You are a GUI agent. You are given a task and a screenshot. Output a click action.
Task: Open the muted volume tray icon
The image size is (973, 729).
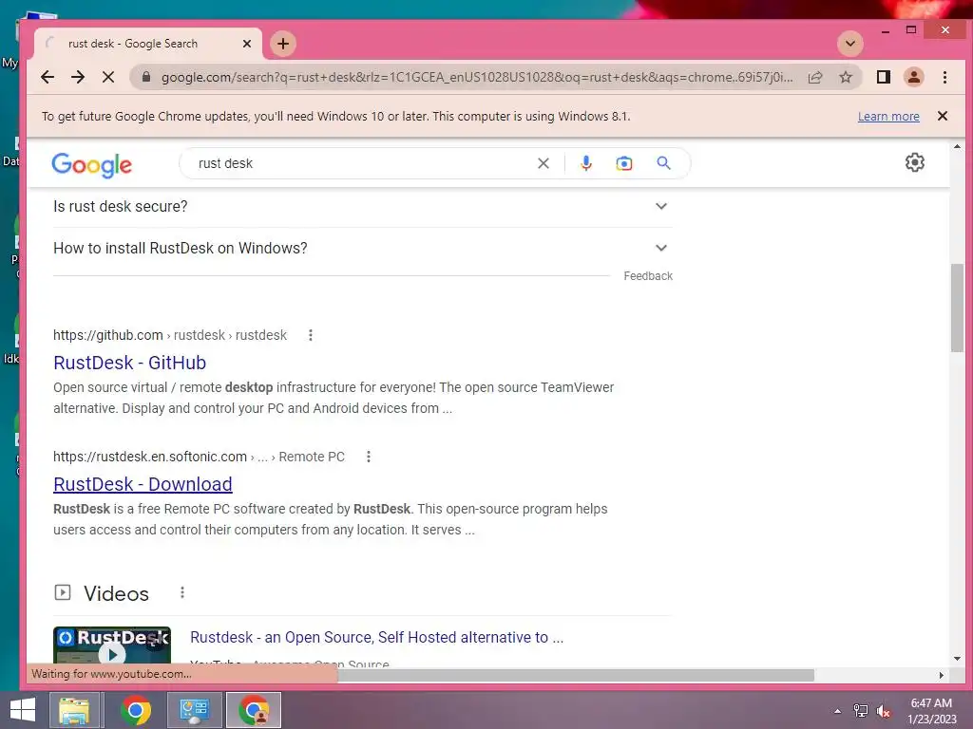[884, 711]
